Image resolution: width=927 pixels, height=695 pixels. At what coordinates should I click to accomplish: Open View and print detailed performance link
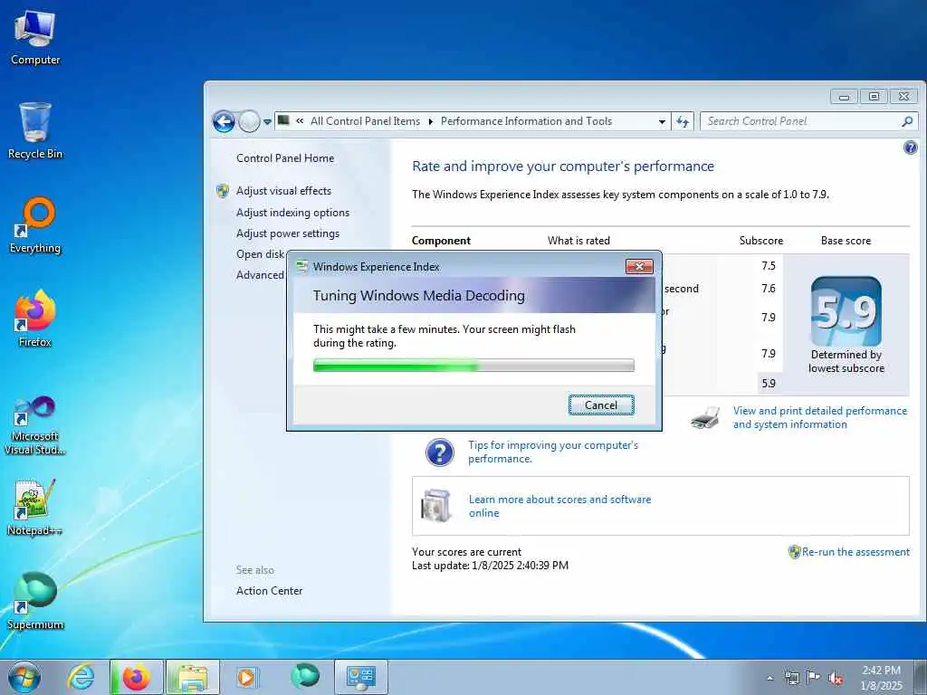tap(820, 418)
